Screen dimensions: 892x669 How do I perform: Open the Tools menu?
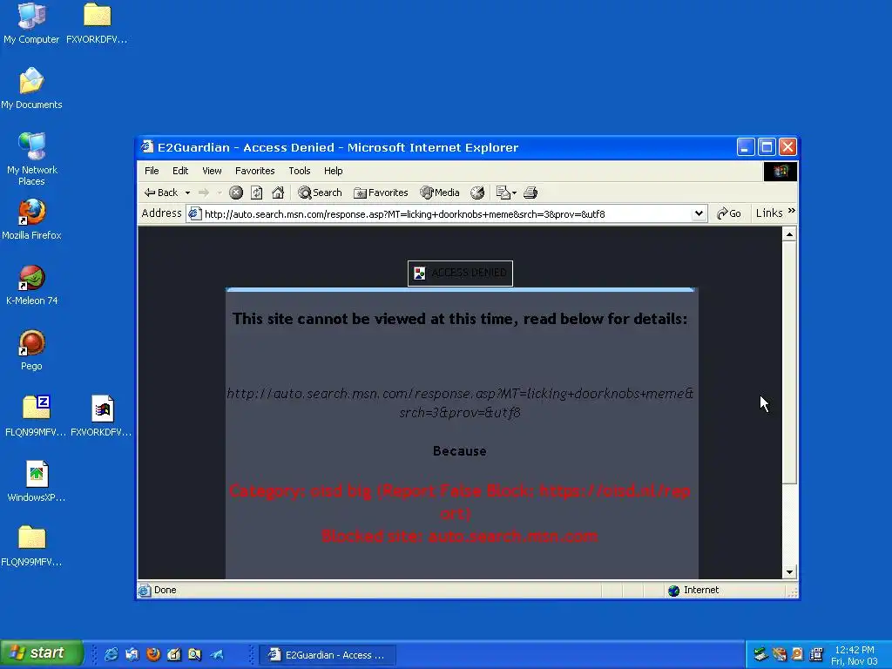click(300, 171)
